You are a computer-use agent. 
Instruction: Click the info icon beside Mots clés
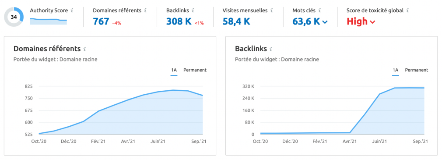click(x=319, y=11)
